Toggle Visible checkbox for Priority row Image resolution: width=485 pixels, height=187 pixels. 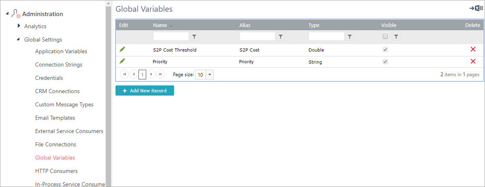click(x=385, y=62)
